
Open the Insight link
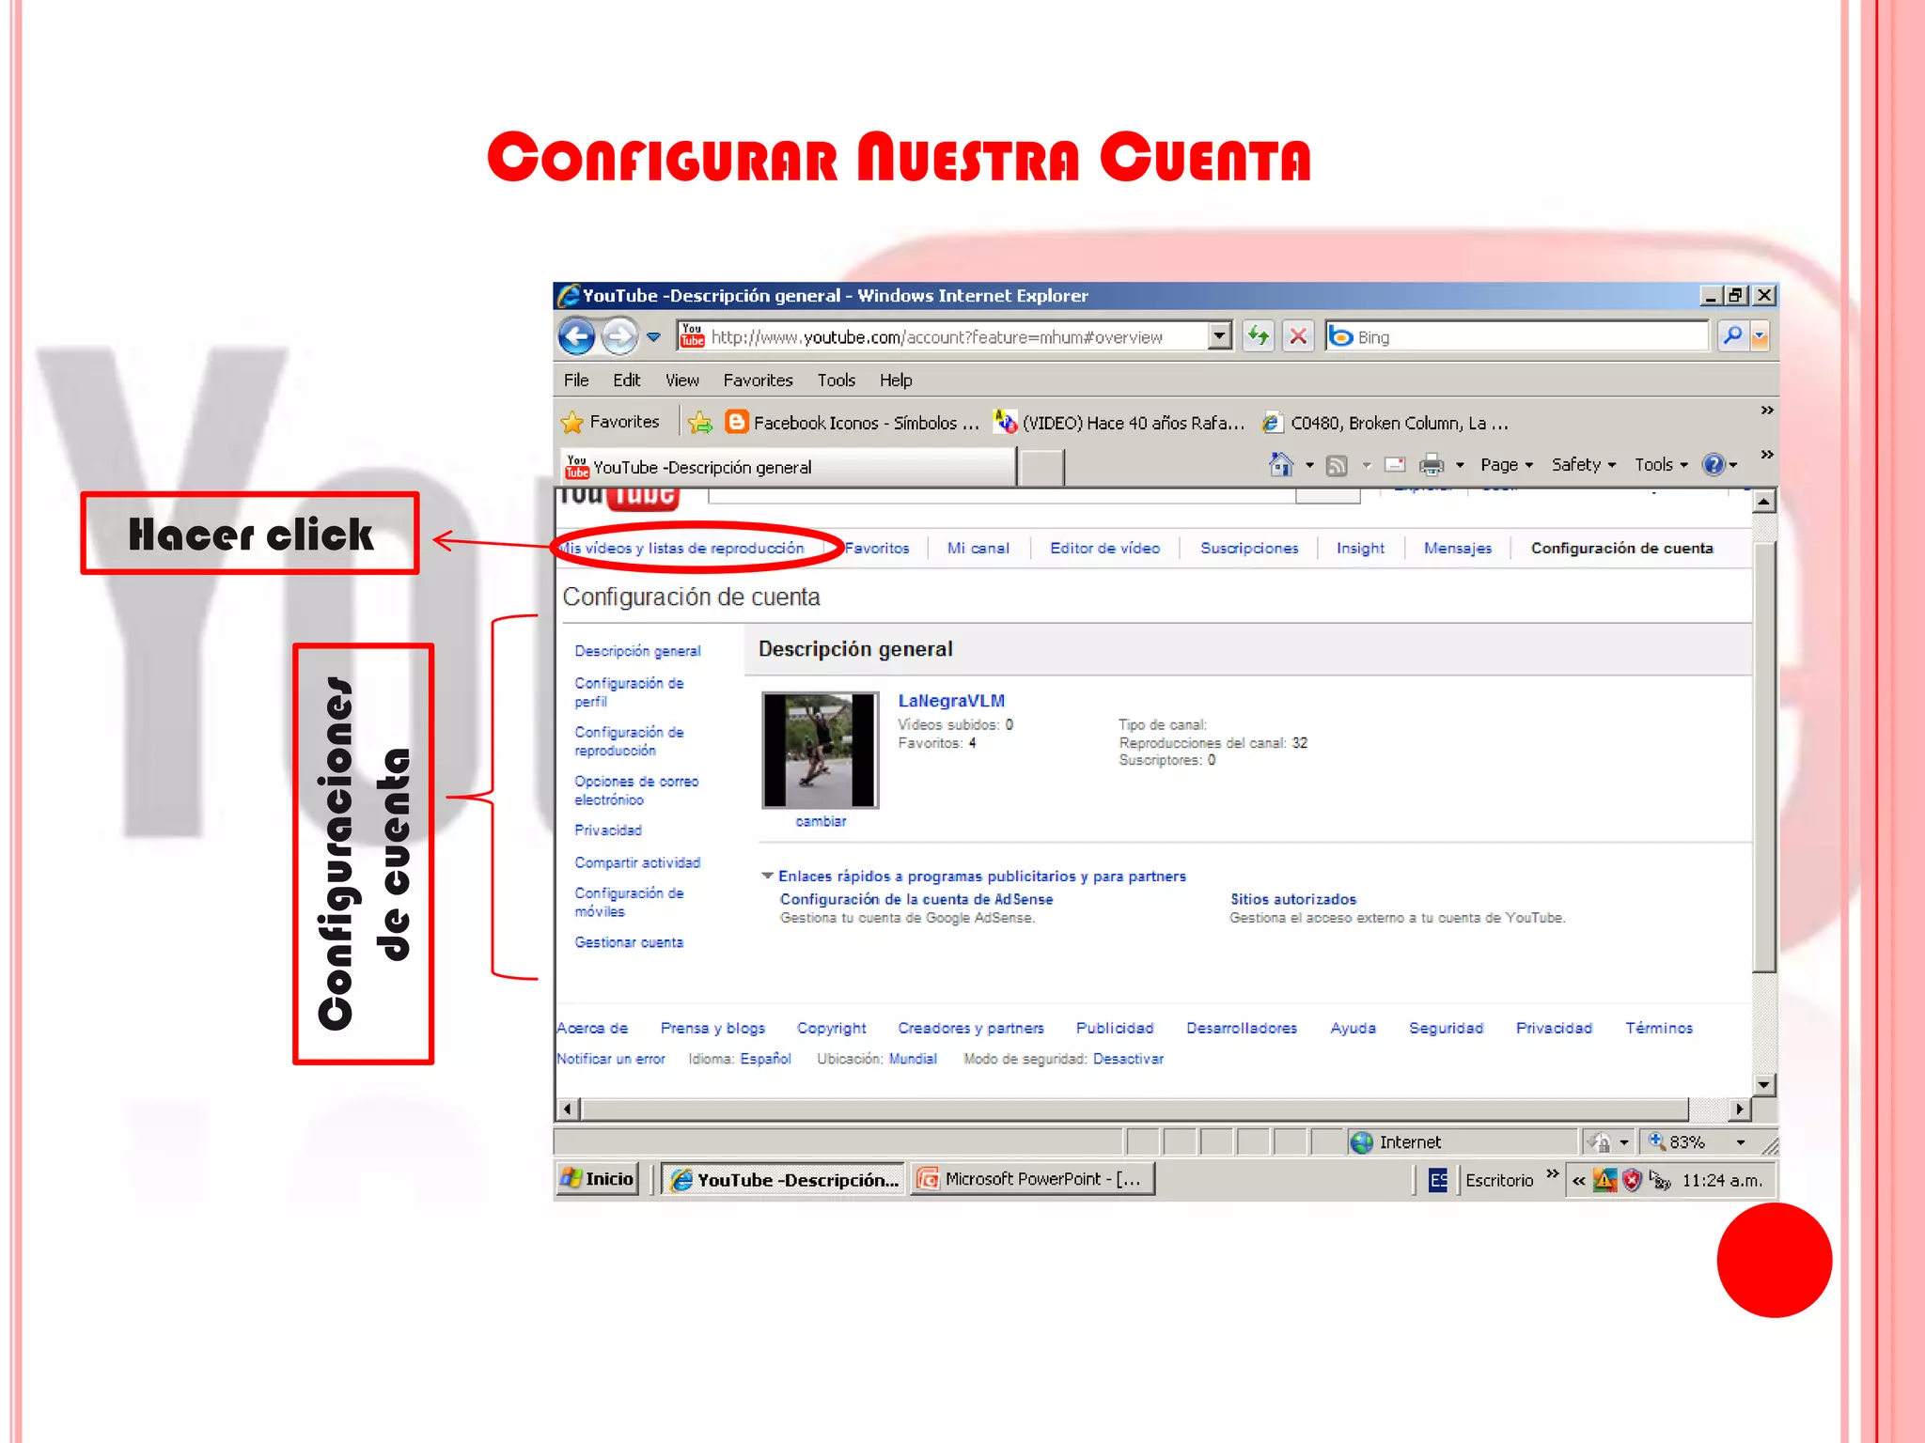pos(1360,548)
